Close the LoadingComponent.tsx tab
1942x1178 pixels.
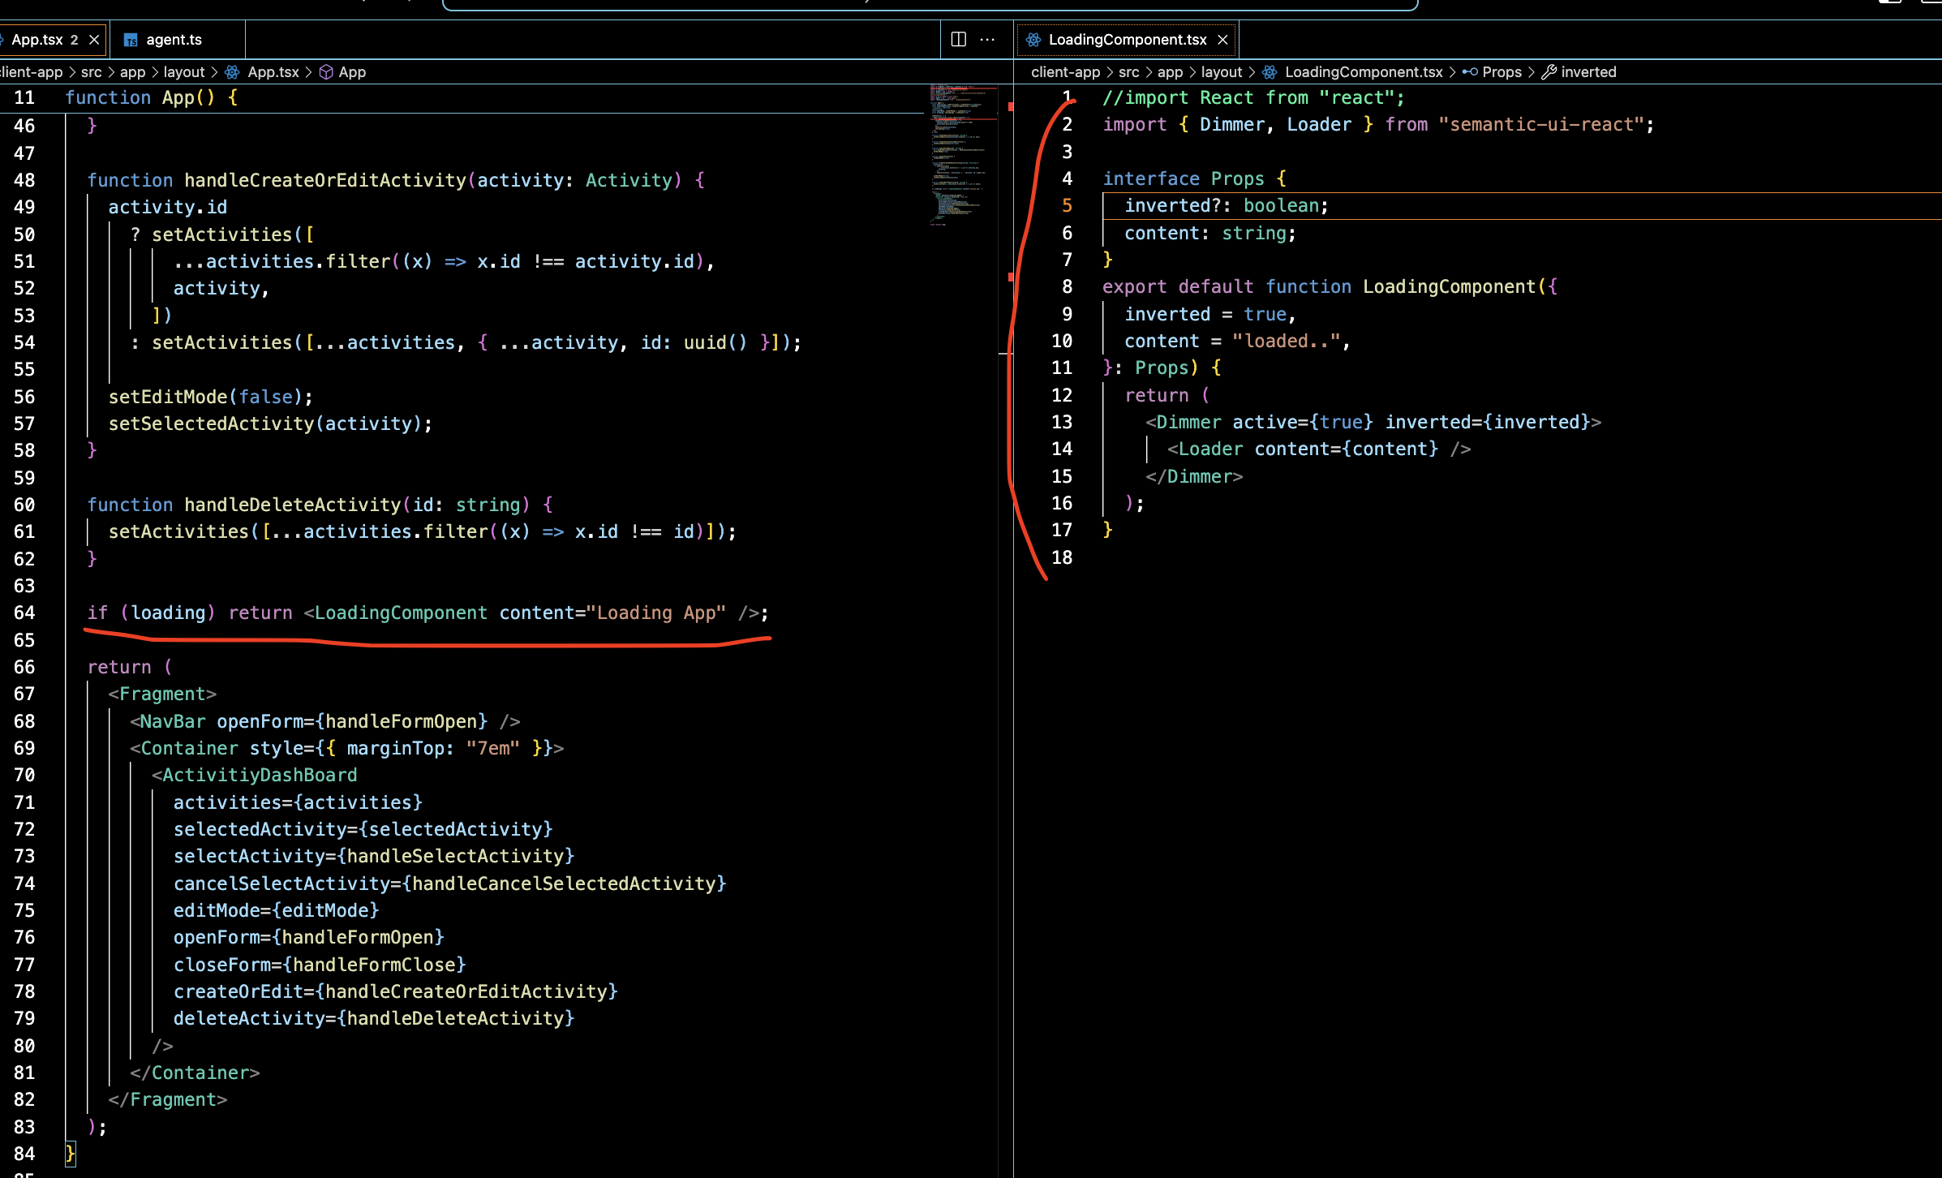tap(1222, 39)
